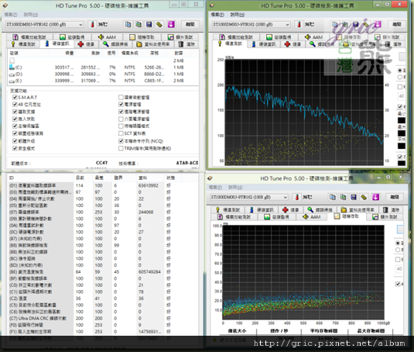Viewport: 414px width, 352px height.
Task: Click the 40 value field in random access window
Action: 399,269
